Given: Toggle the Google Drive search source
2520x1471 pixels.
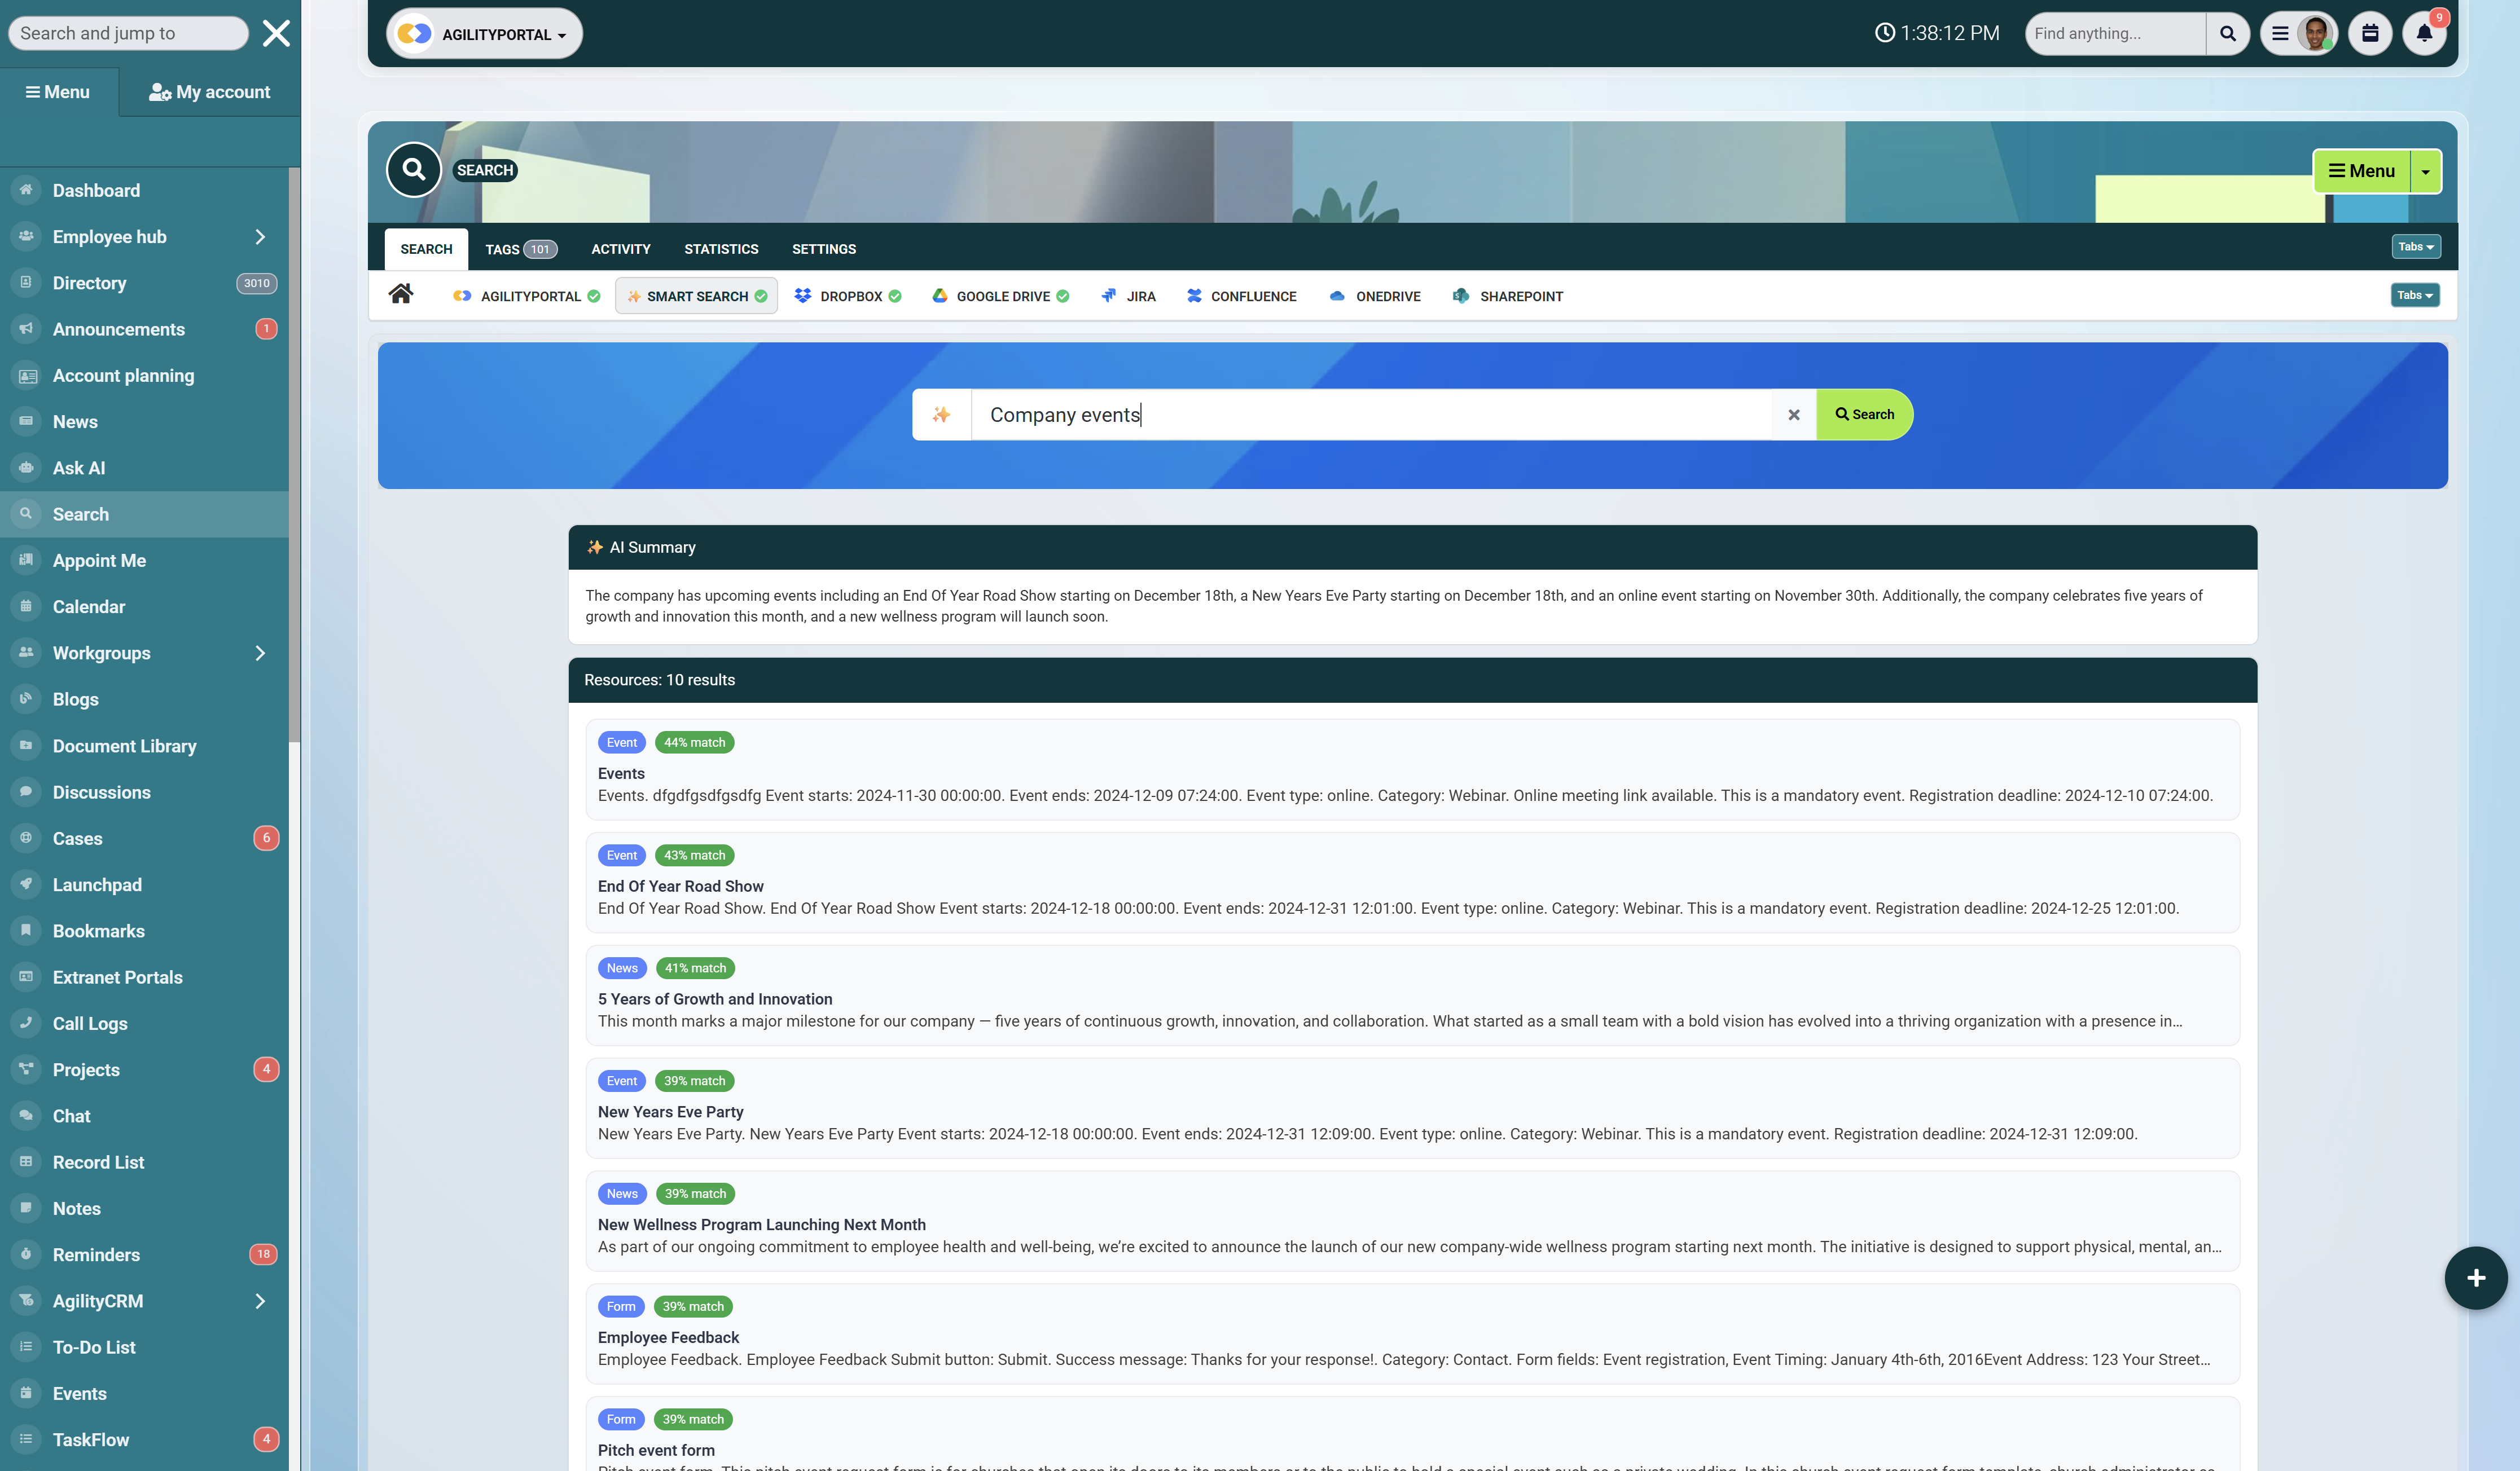Looking at the screenshot, I should coord(1000,296).
